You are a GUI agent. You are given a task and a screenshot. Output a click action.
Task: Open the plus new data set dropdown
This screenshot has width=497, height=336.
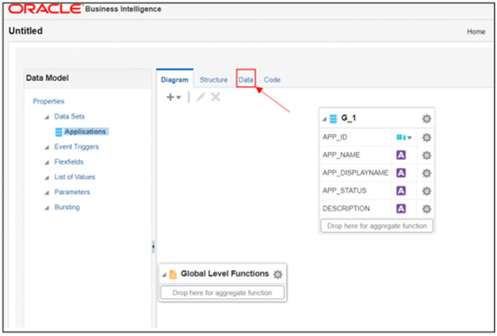[173, 97]
